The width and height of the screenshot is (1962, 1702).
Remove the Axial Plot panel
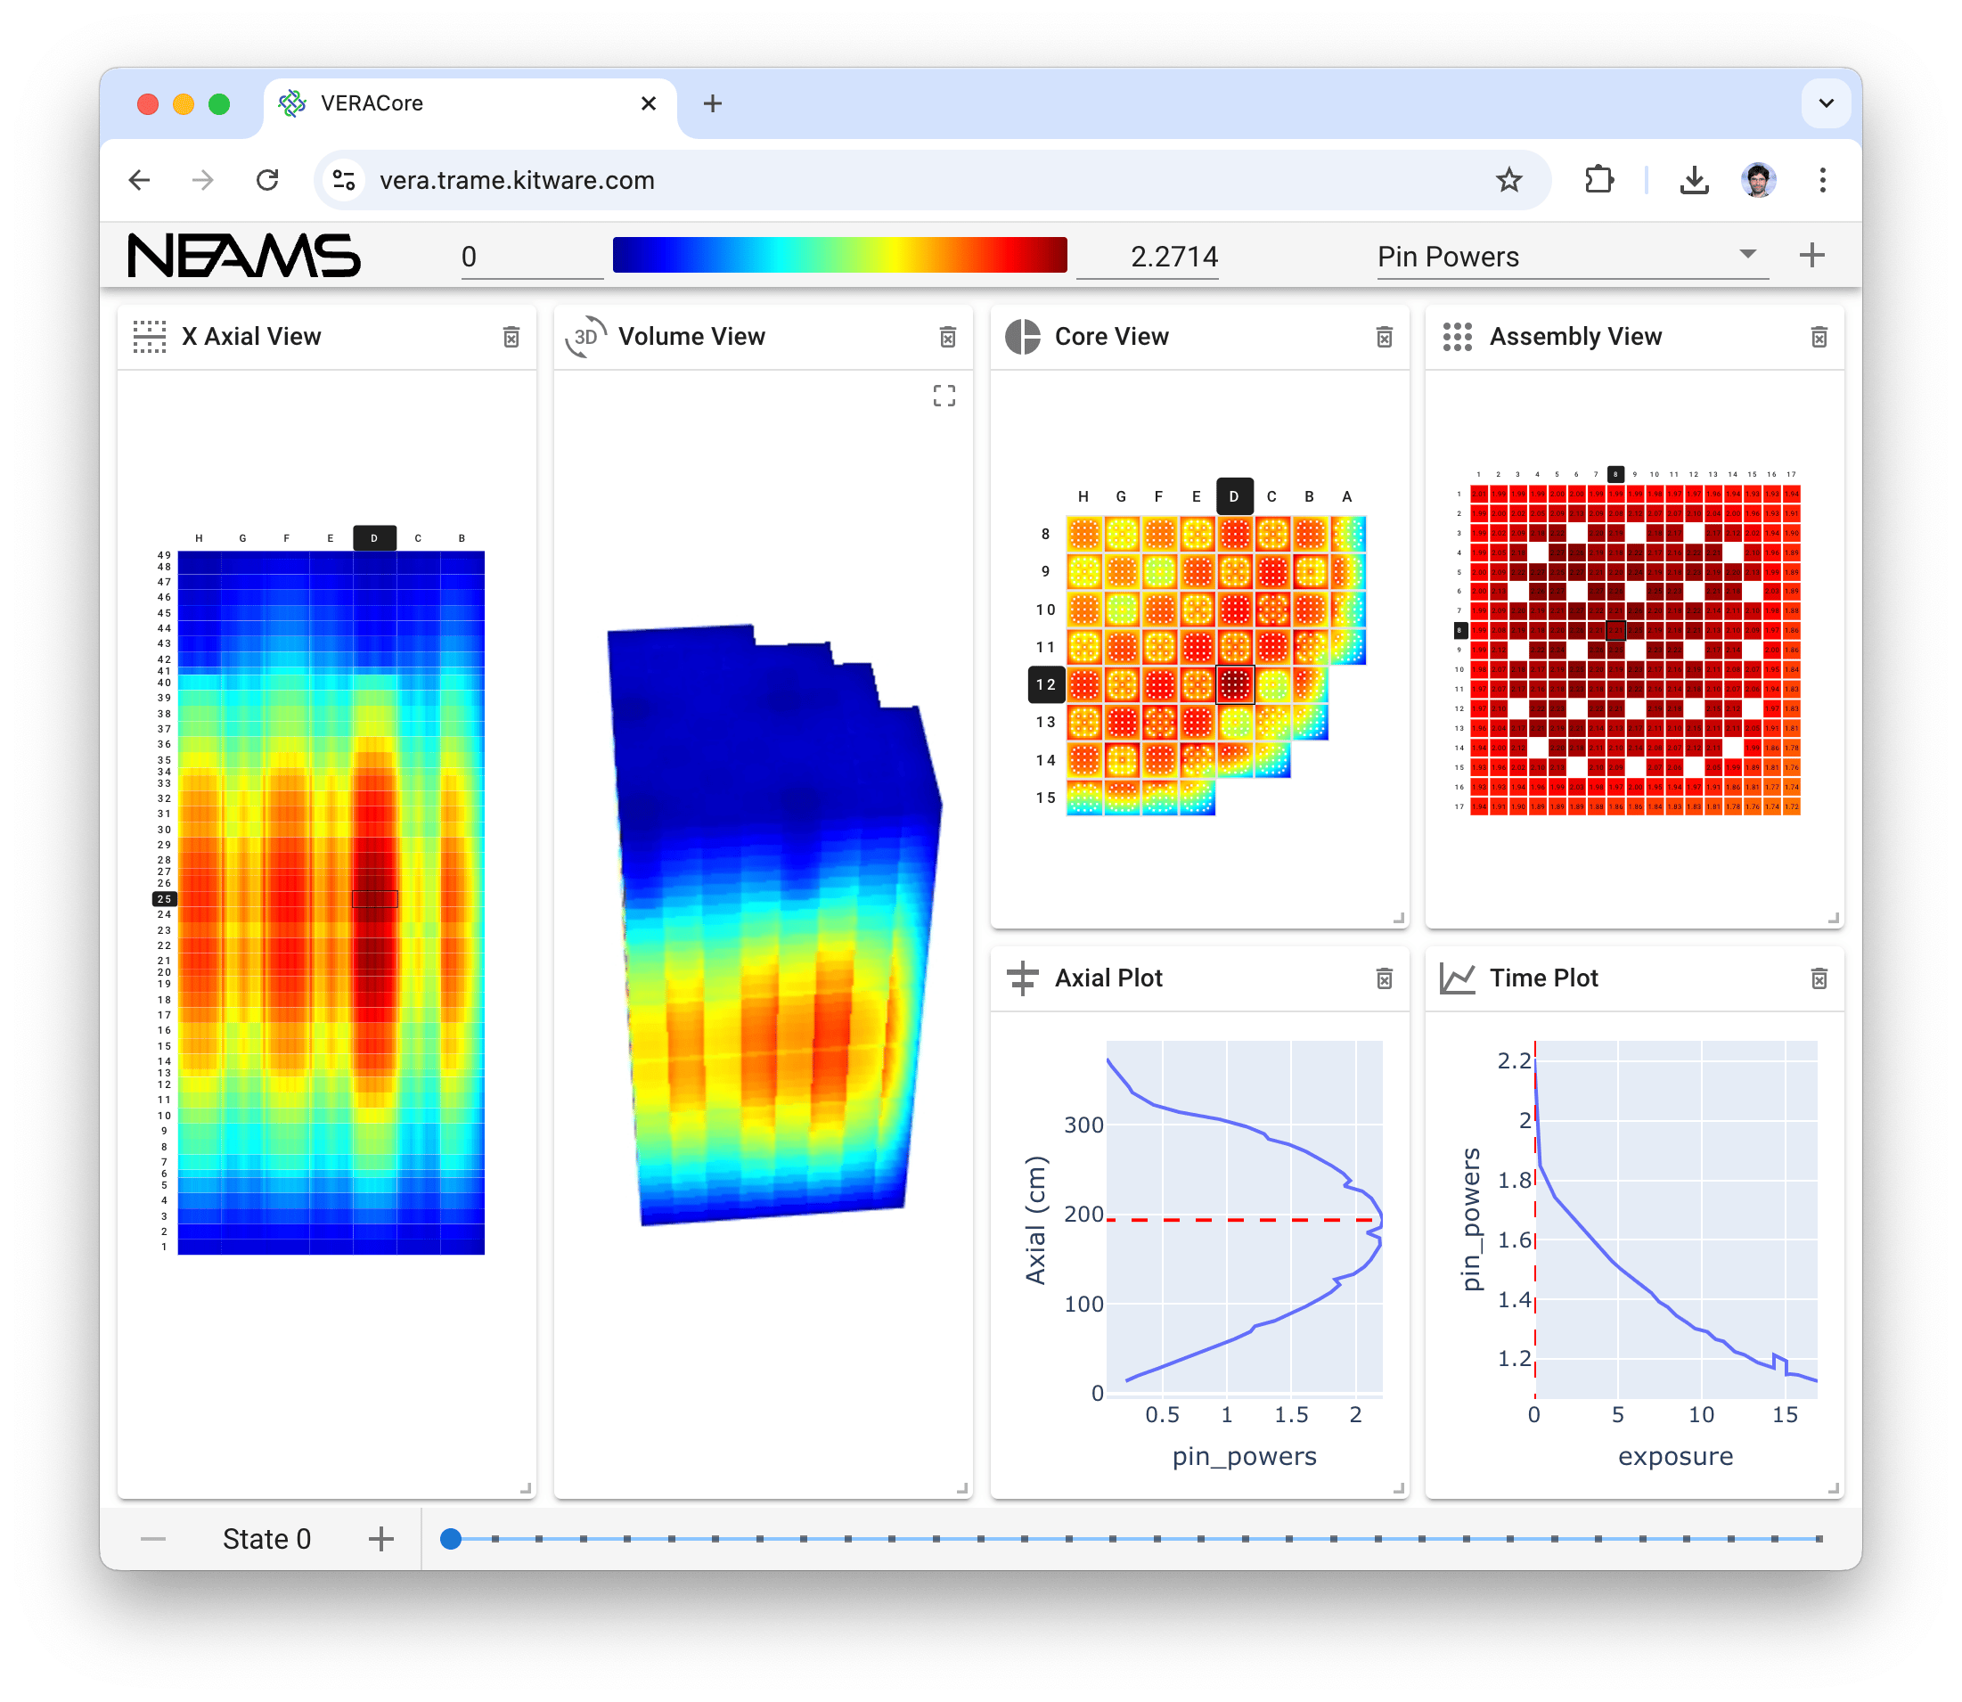pyautogui.click(x=1384, y=979)
